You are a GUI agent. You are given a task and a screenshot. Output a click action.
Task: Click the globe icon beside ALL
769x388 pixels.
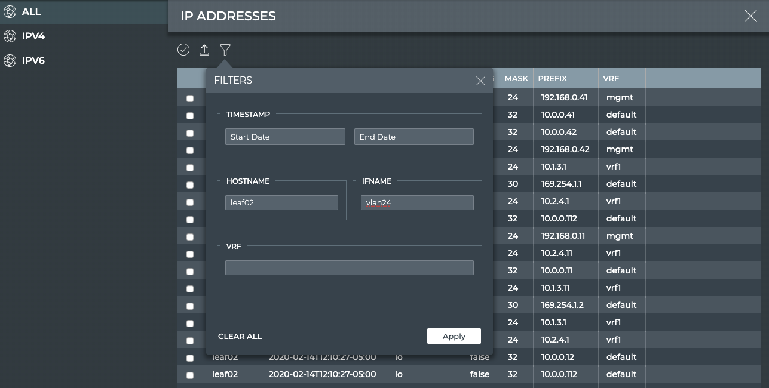(x=10, y=12)
